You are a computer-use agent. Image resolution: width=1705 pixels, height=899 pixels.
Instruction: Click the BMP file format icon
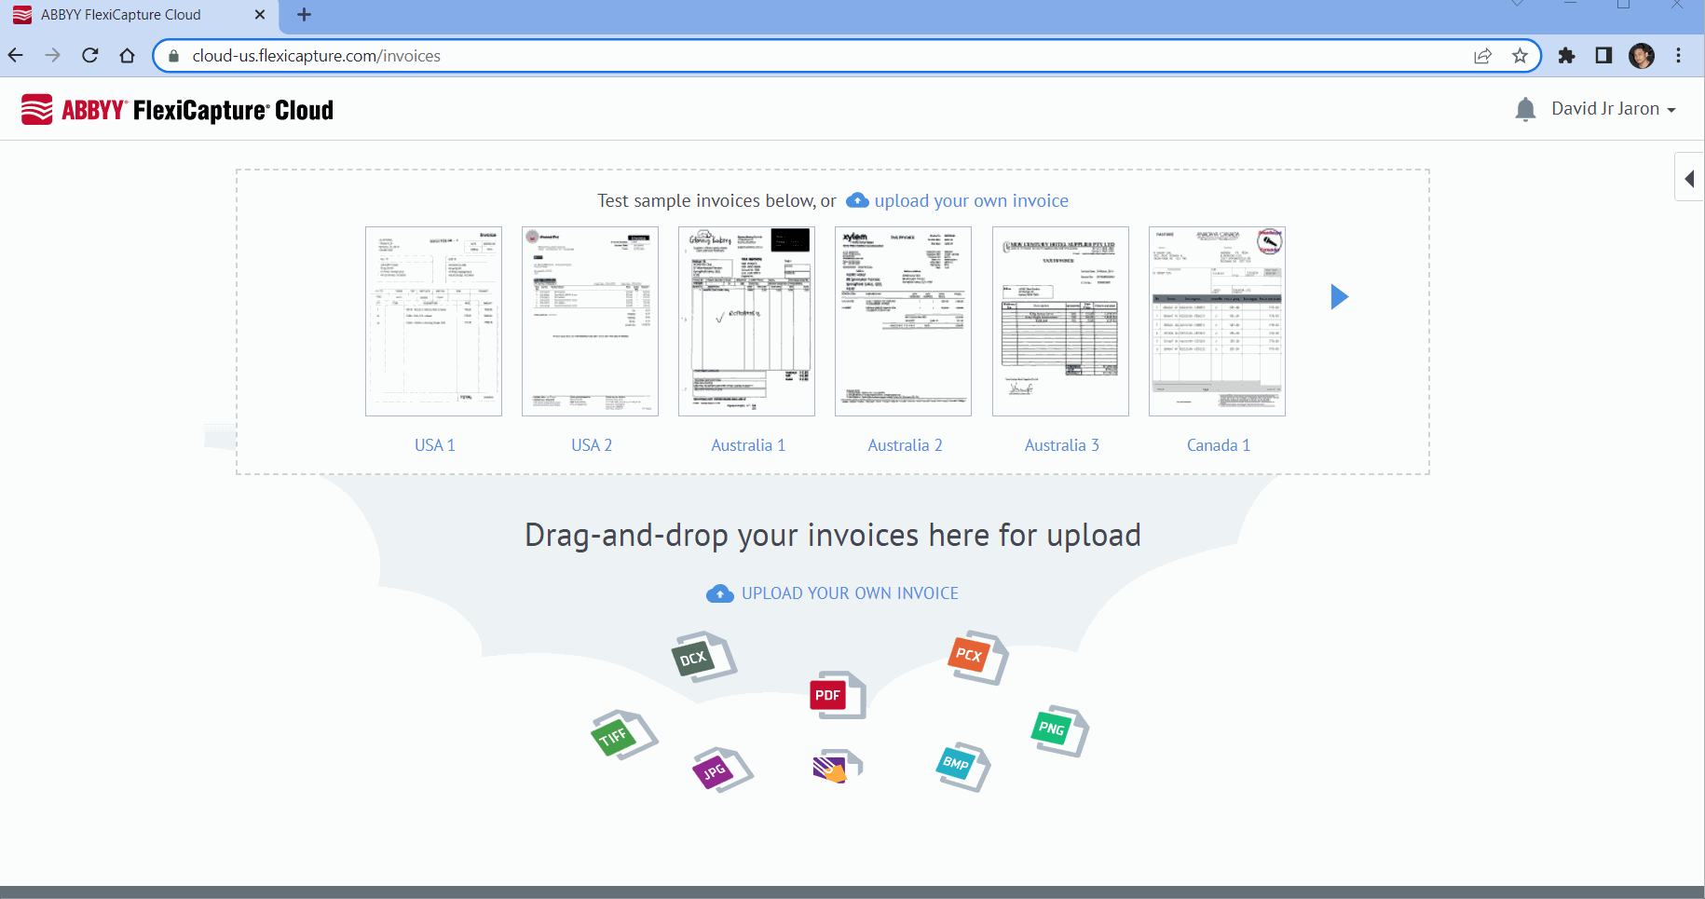tap(962, 767)
